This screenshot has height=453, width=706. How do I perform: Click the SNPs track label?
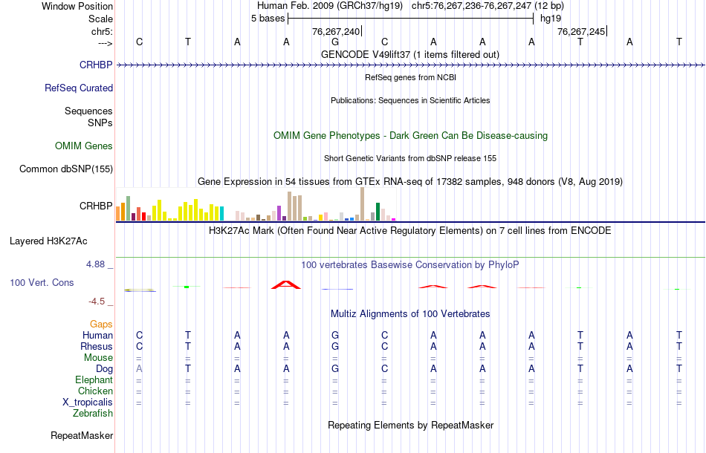point(100,123)
